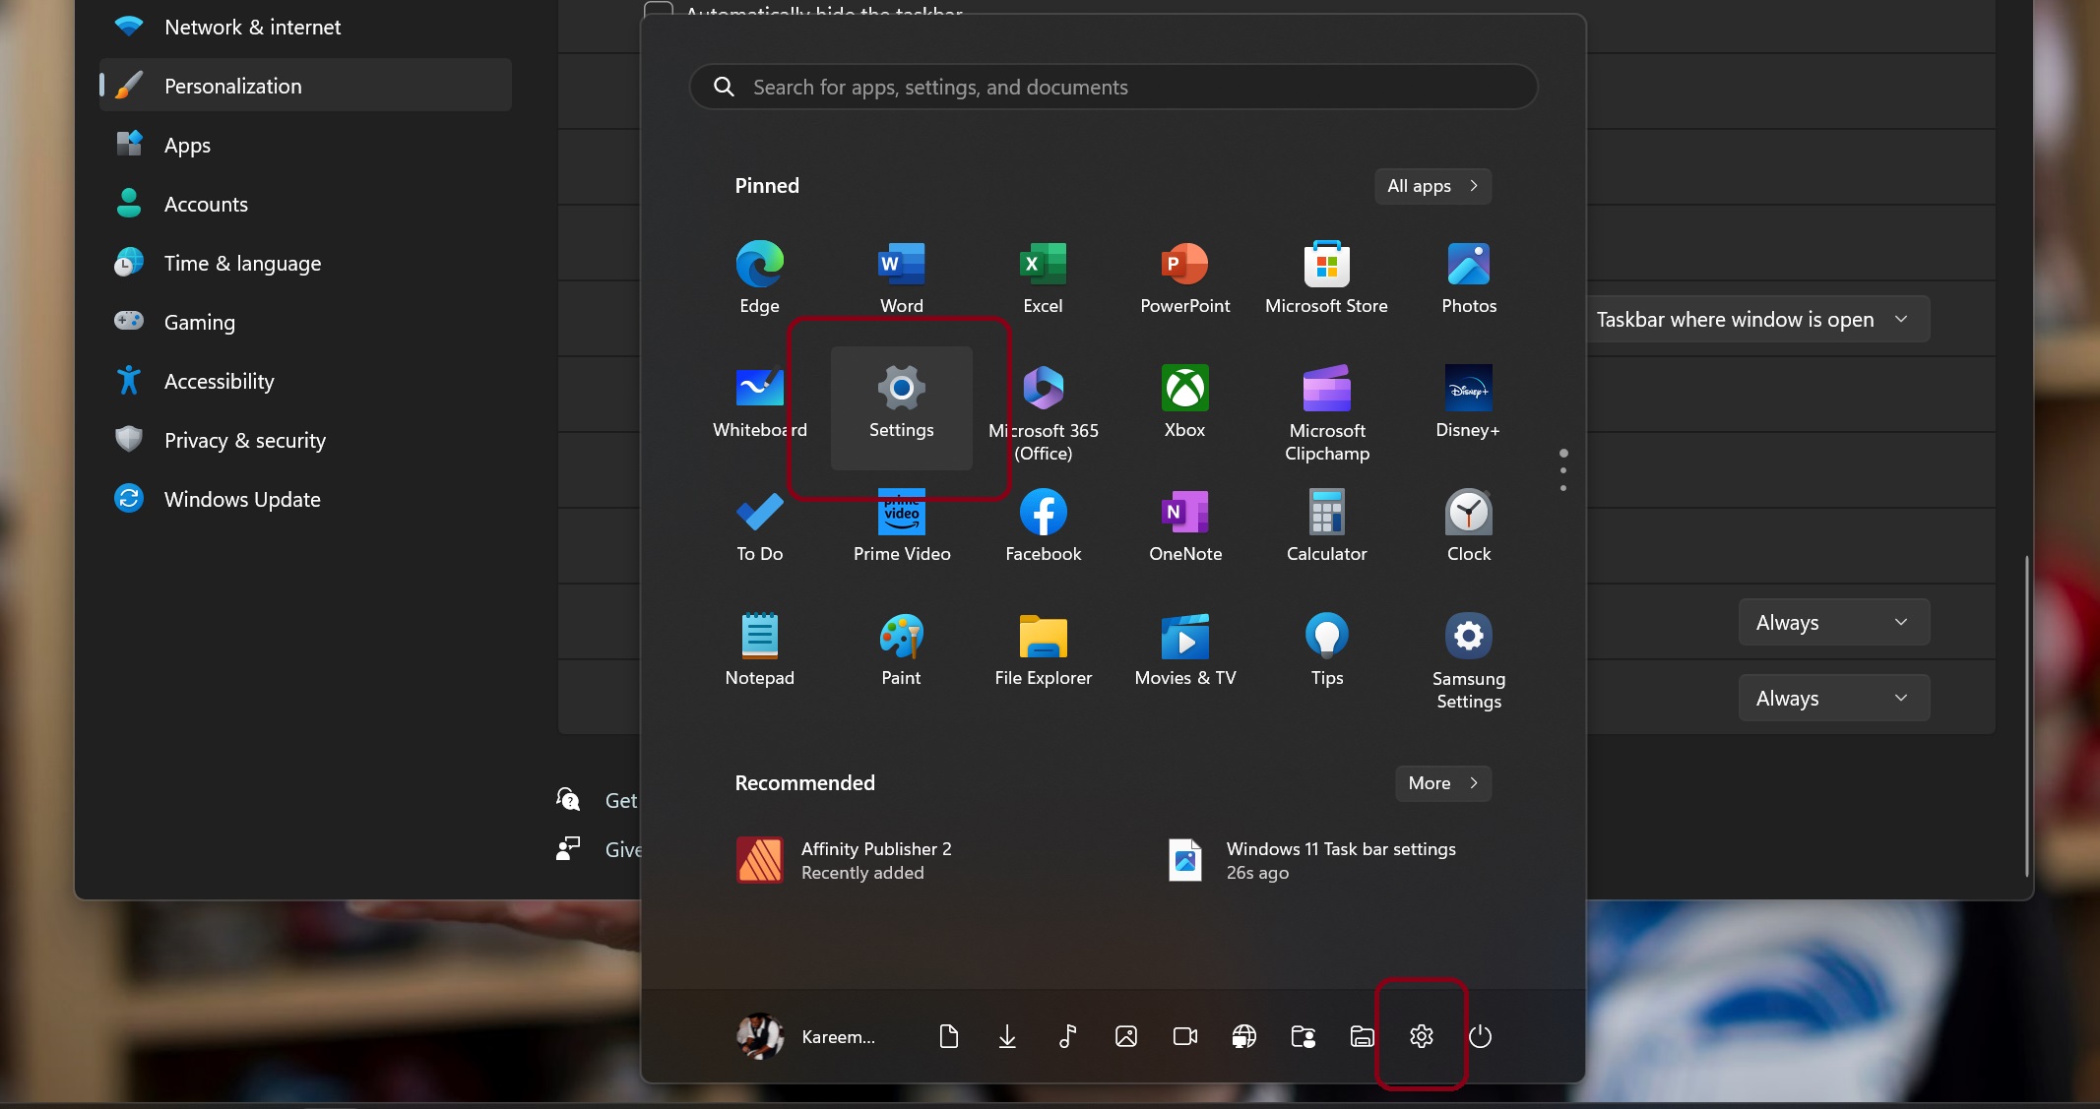Go to Privacy & security settings

(244, 440)
